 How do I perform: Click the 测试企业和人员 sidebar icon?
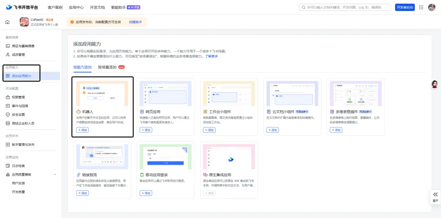(8, 123)
